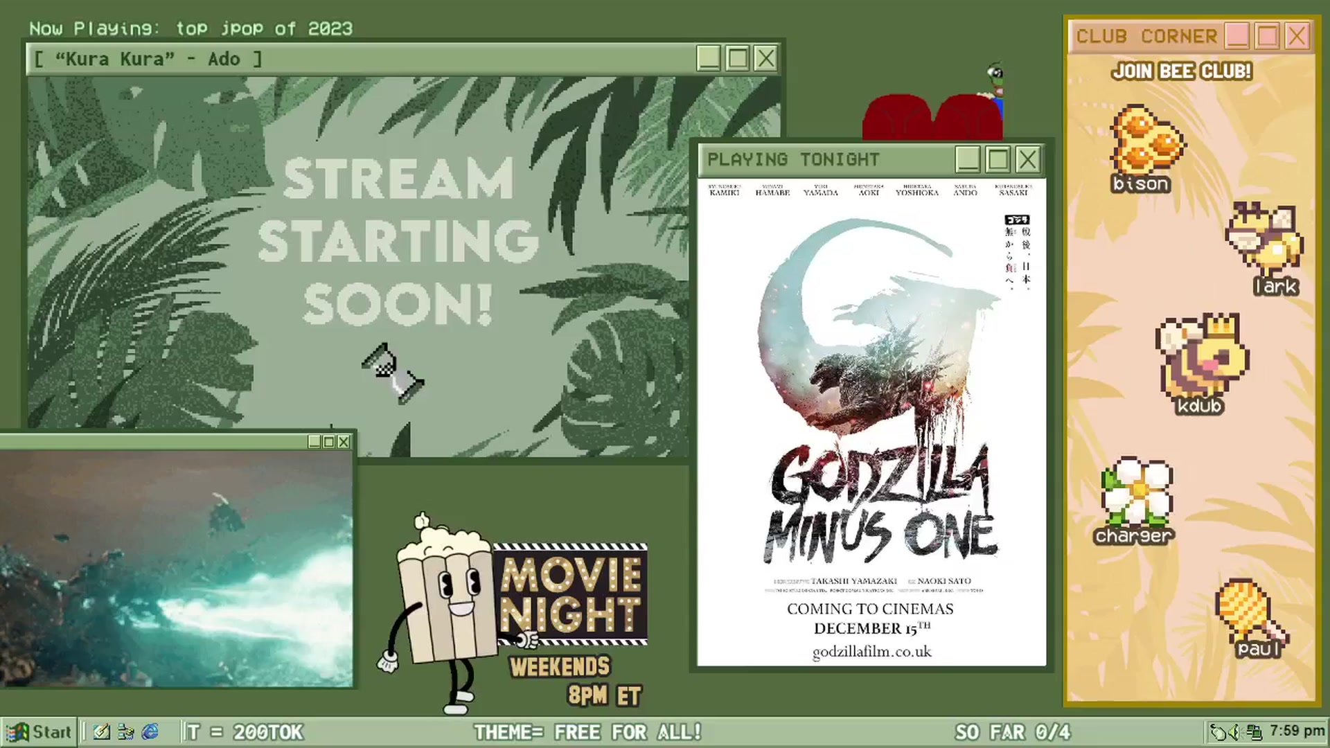
Task: Click the bison honeycomb icon
Action: click(1147, 140)
